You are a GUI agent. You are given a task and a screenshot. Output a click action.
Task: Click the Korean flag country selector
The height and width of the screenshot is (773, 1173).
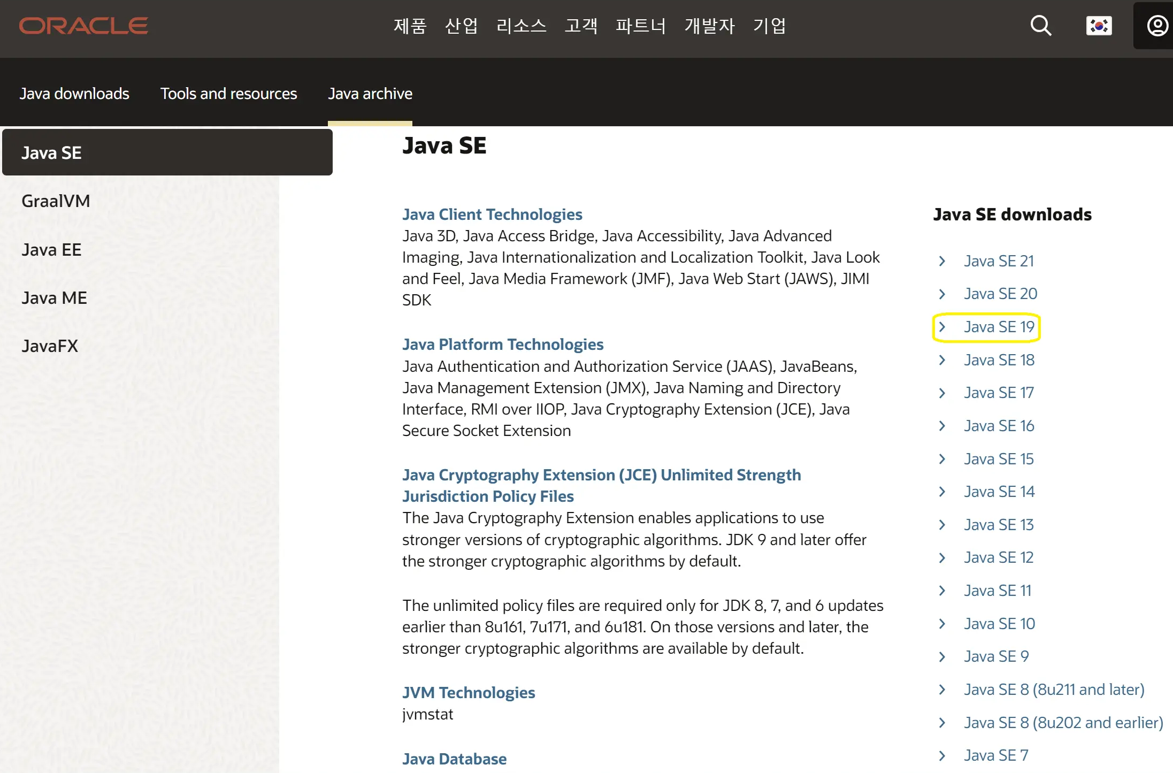click(x=1099, y=26)
